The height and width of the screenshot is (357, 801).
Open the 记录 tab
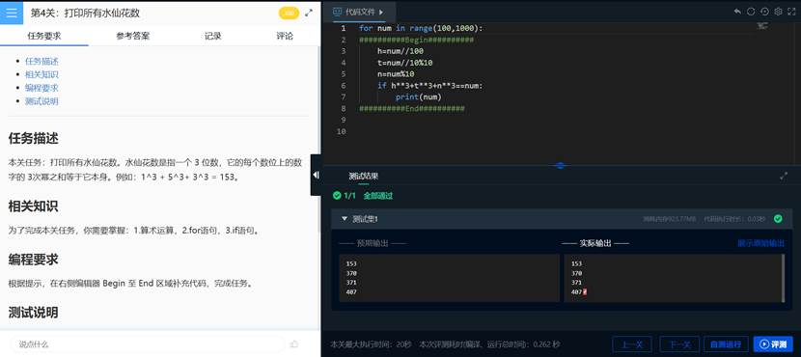coord(213,36)
